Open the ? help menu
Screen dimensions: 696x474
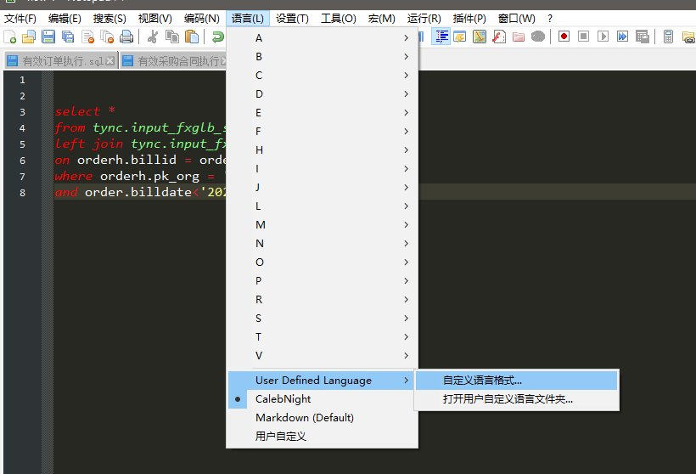point(550,19)
